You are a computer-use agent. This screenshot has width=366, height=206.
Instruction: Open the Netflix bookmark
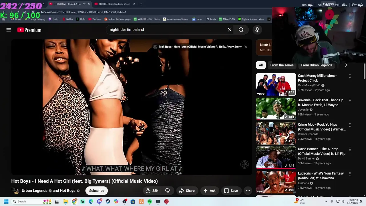click(67, 19)
